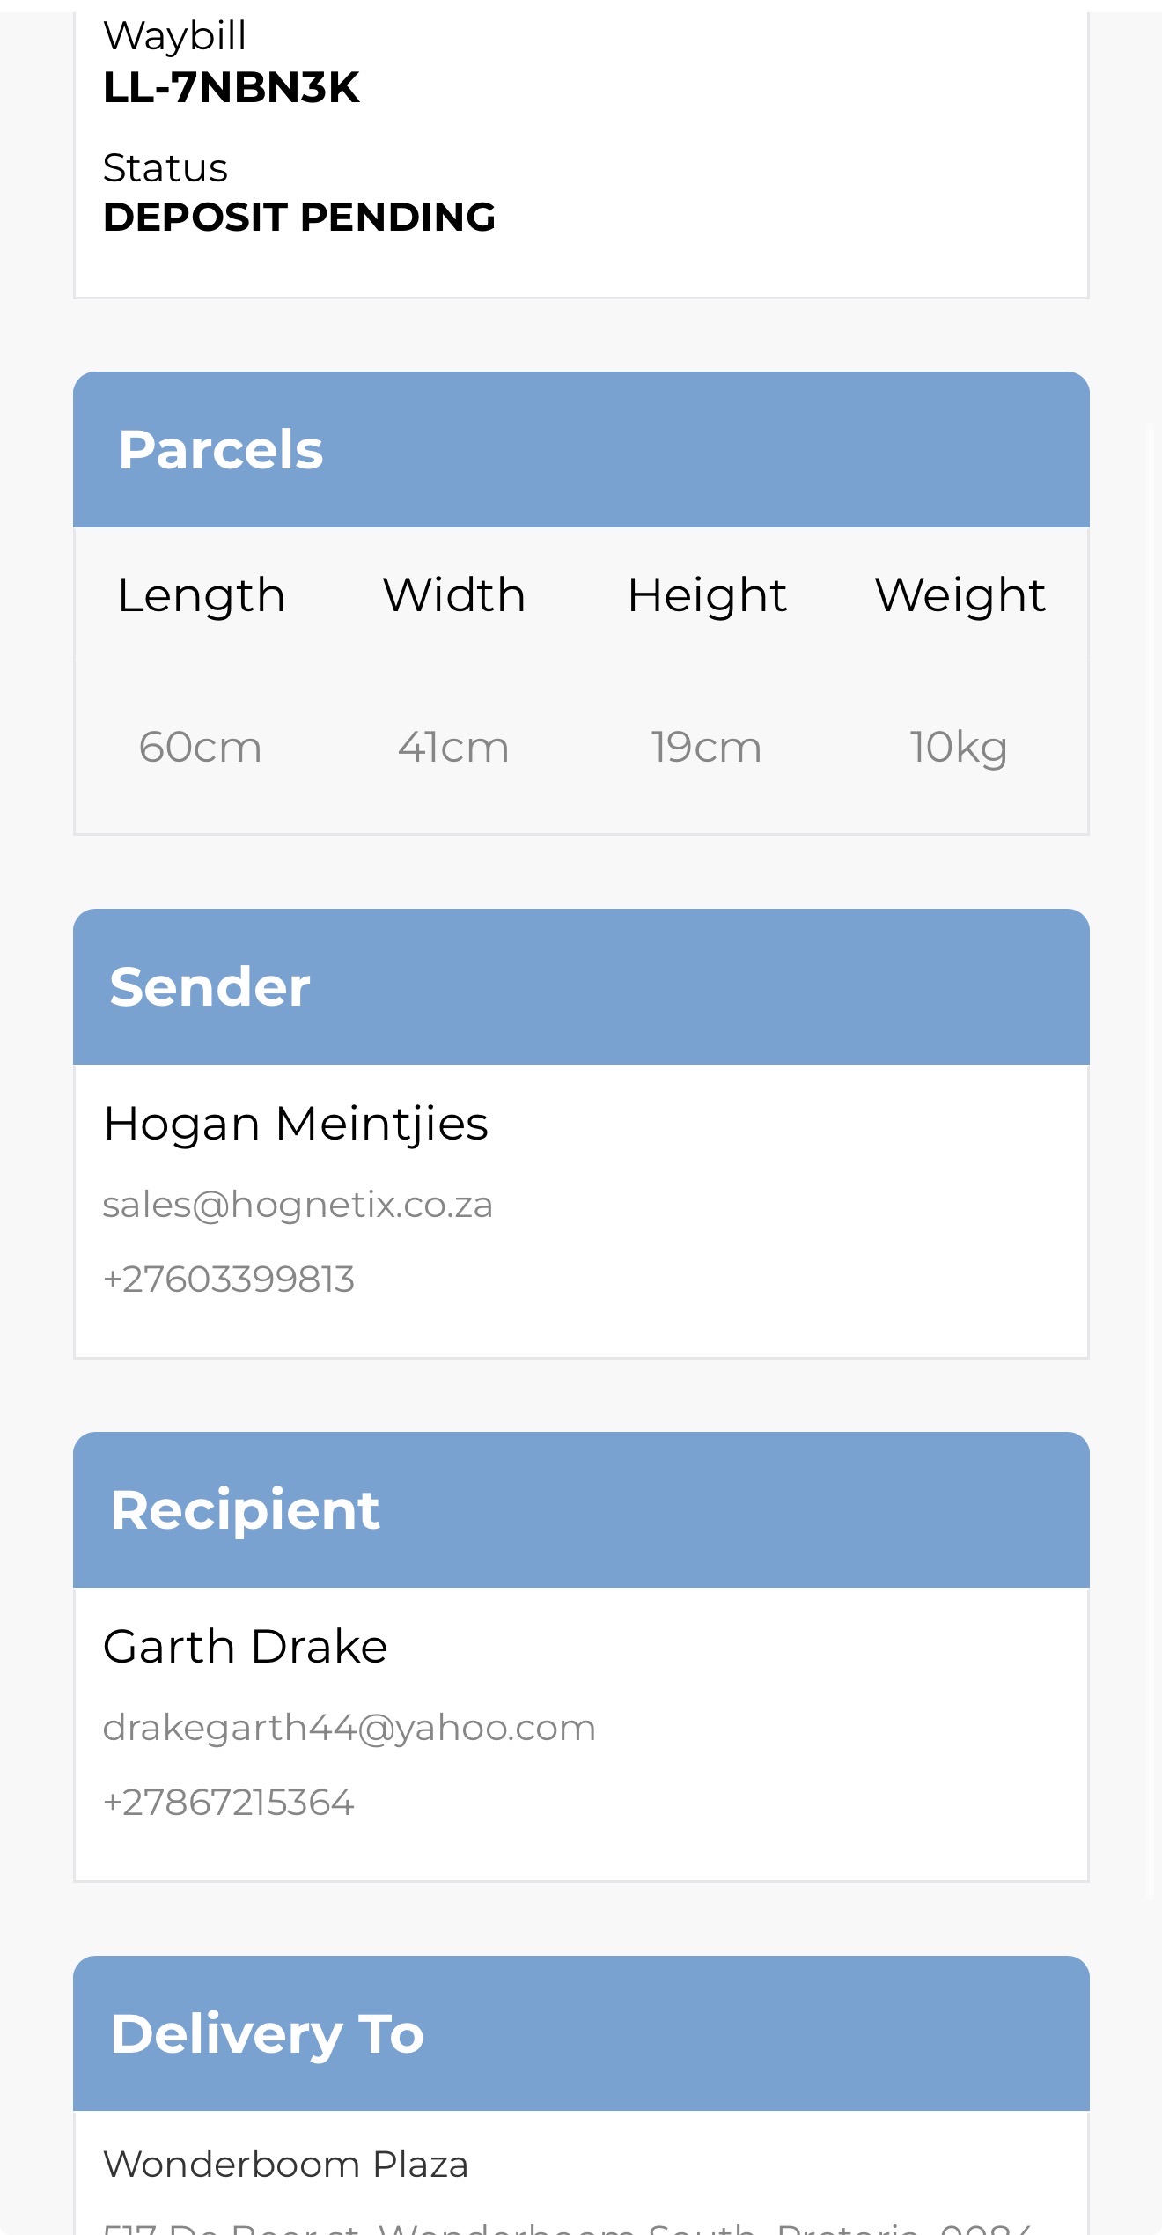The image size is (1162, 2235).
Task: Open the Recipient section header
Action: (x=581, y=1509)
